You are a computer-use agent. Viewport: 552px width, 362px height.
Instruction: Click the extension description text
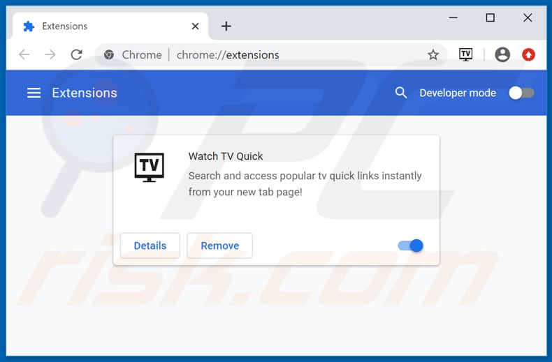[305, 184]
